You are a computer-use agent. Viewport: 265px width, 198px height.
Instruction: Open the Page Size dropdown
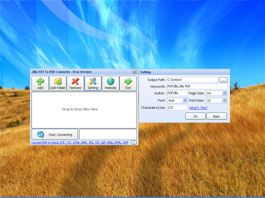pyautogui.click(x=224, y=93)
